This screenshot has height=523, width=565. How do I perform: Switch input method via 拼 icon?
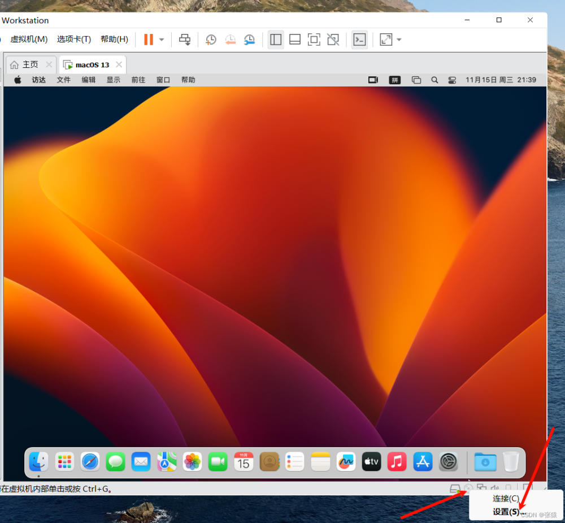tap(395, 80)
